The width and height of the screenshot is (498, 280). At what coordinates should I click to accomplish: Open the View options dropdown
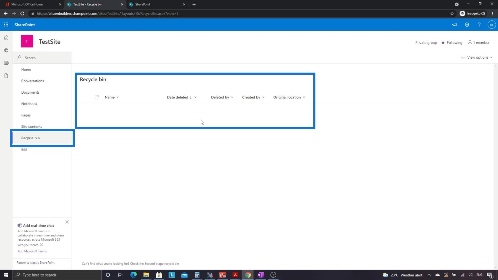click(477, 57)
